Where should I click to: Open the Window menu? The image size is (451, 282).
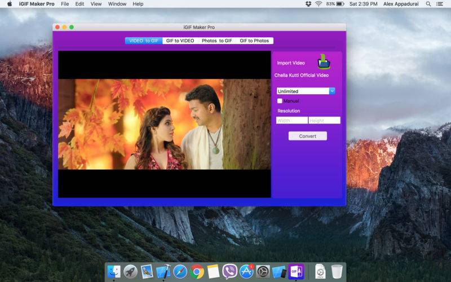(x=117, y=4)
